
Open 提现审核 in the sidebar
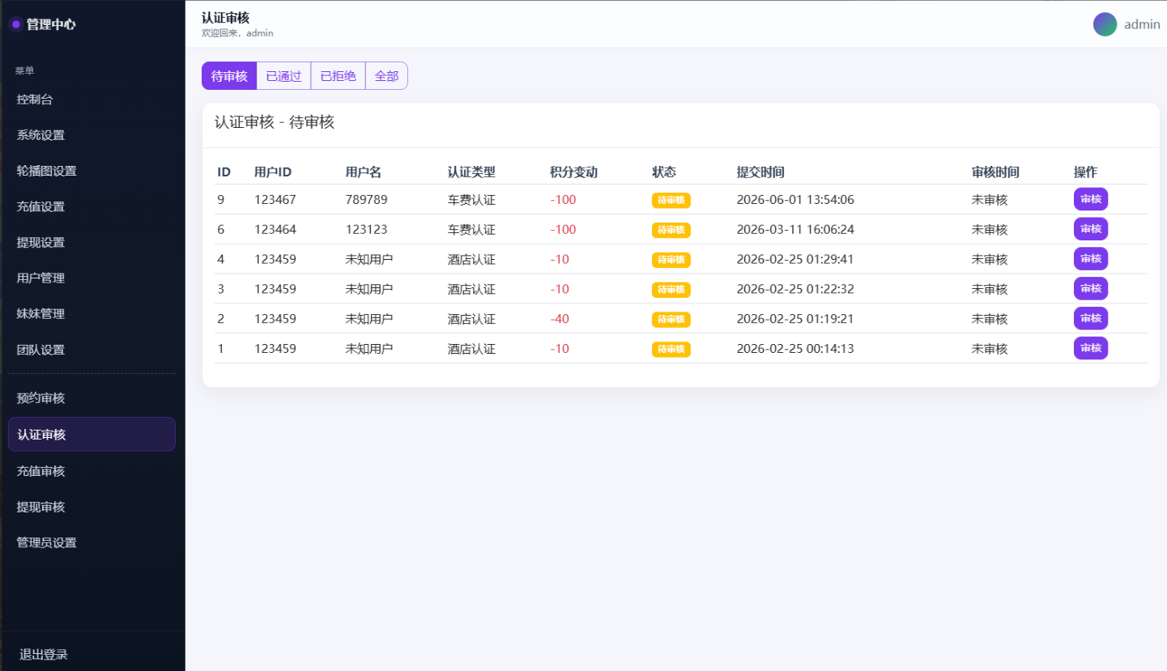point(92,507)
